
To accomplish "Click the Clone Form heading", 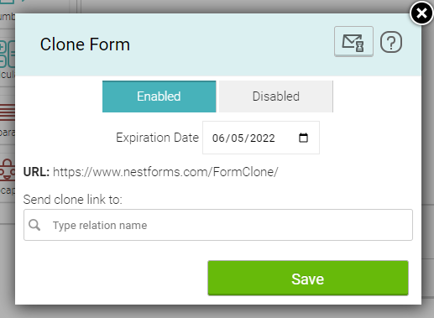I will [x=85, y=44].
